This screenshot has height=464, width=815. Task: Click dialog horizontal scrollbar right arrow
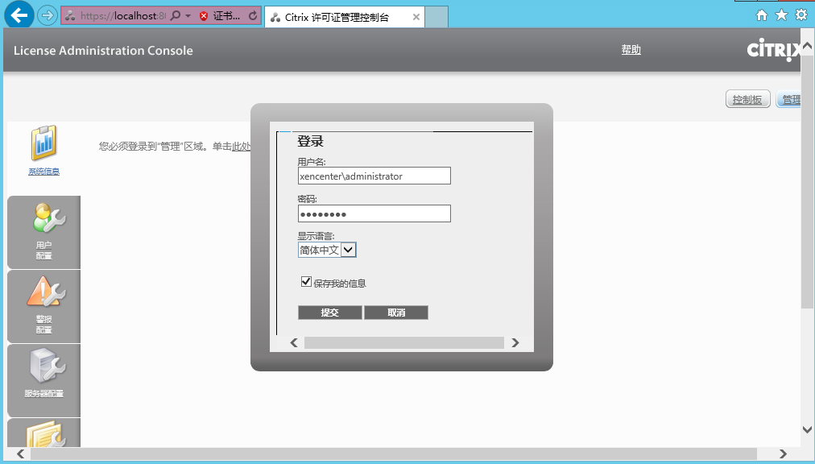click(x=515, y=342)
